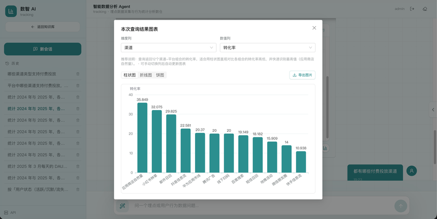Click the 小红书种草 bar in chart
The image size is (437, 219).
[x=157, y=142]
